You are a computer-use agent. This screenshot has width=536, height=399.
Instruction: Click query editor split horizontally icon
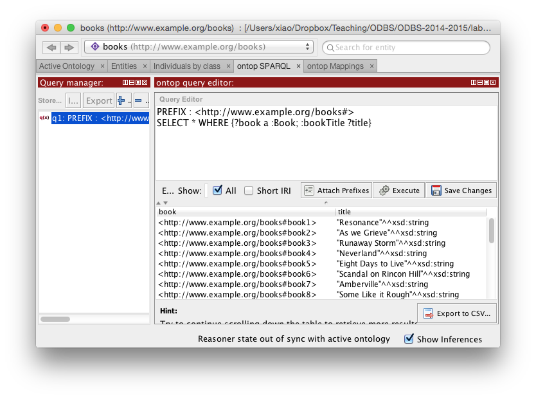480,82
